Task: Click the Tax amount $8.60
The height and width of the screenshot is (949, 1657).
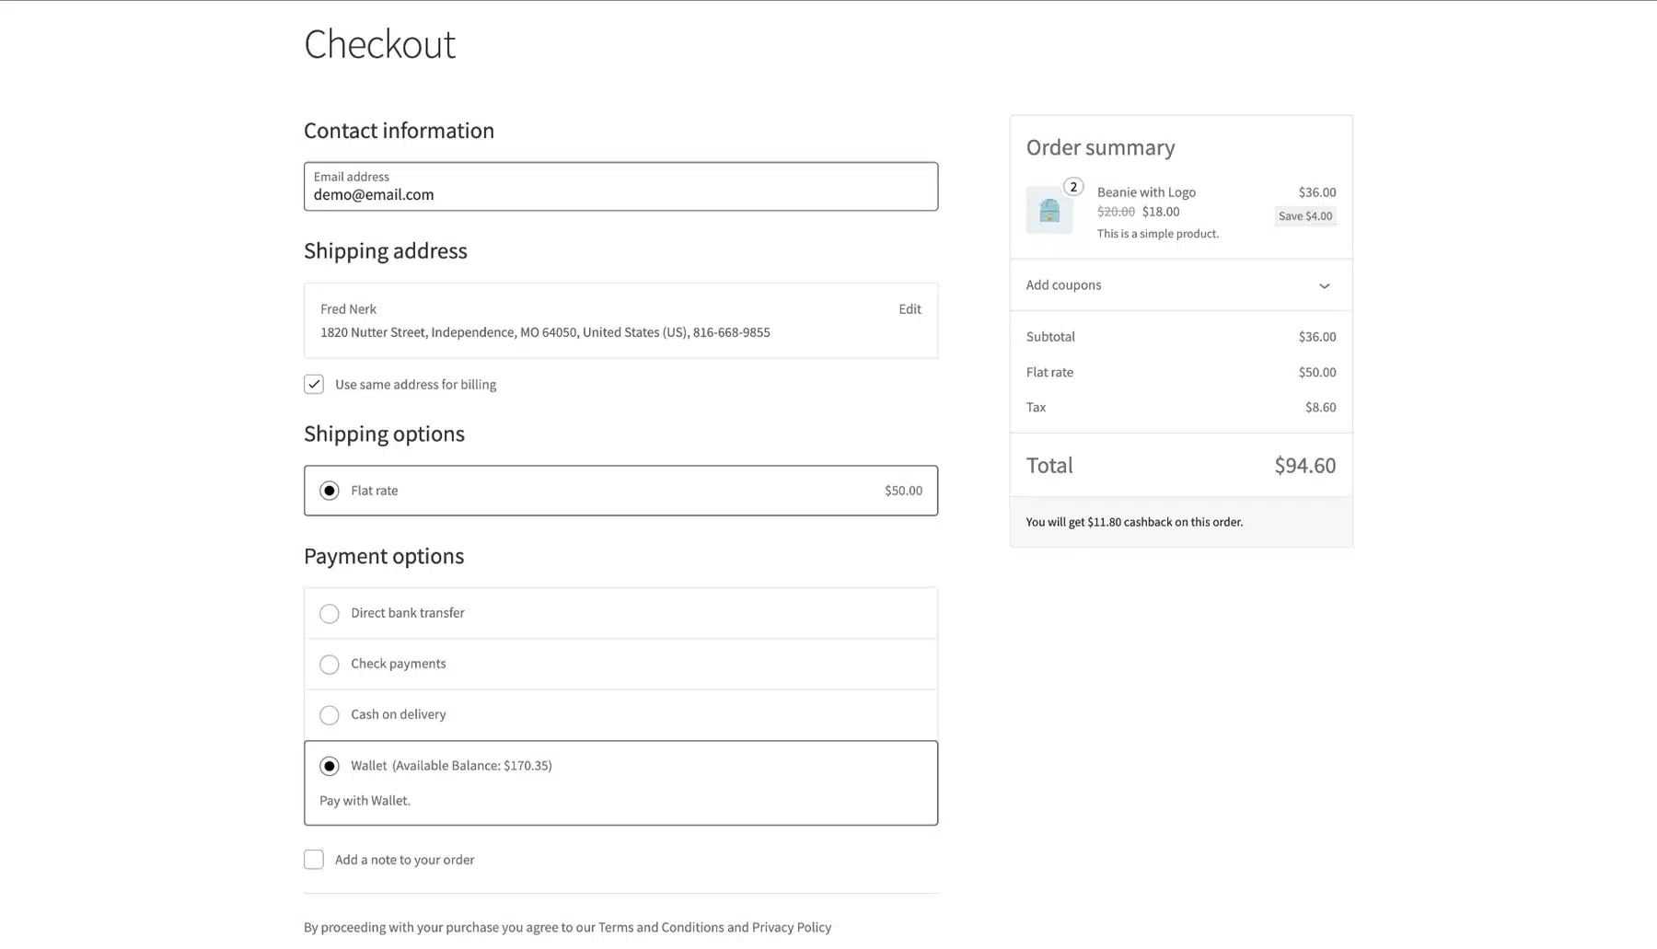Action: pyautogui.click(x=1320, y=407)
